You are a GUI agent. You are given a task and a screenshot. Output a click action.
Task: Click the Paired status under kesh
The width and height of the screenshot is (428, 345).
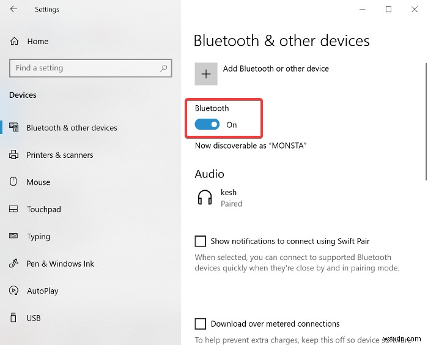pyautogui.click(x=232, y=204)
